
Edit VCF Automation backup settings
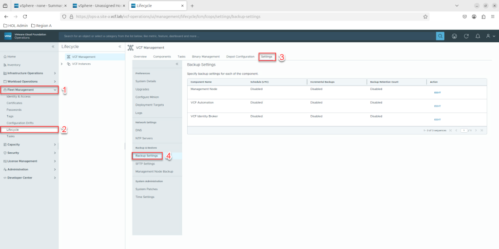click(x=438, y=106)
